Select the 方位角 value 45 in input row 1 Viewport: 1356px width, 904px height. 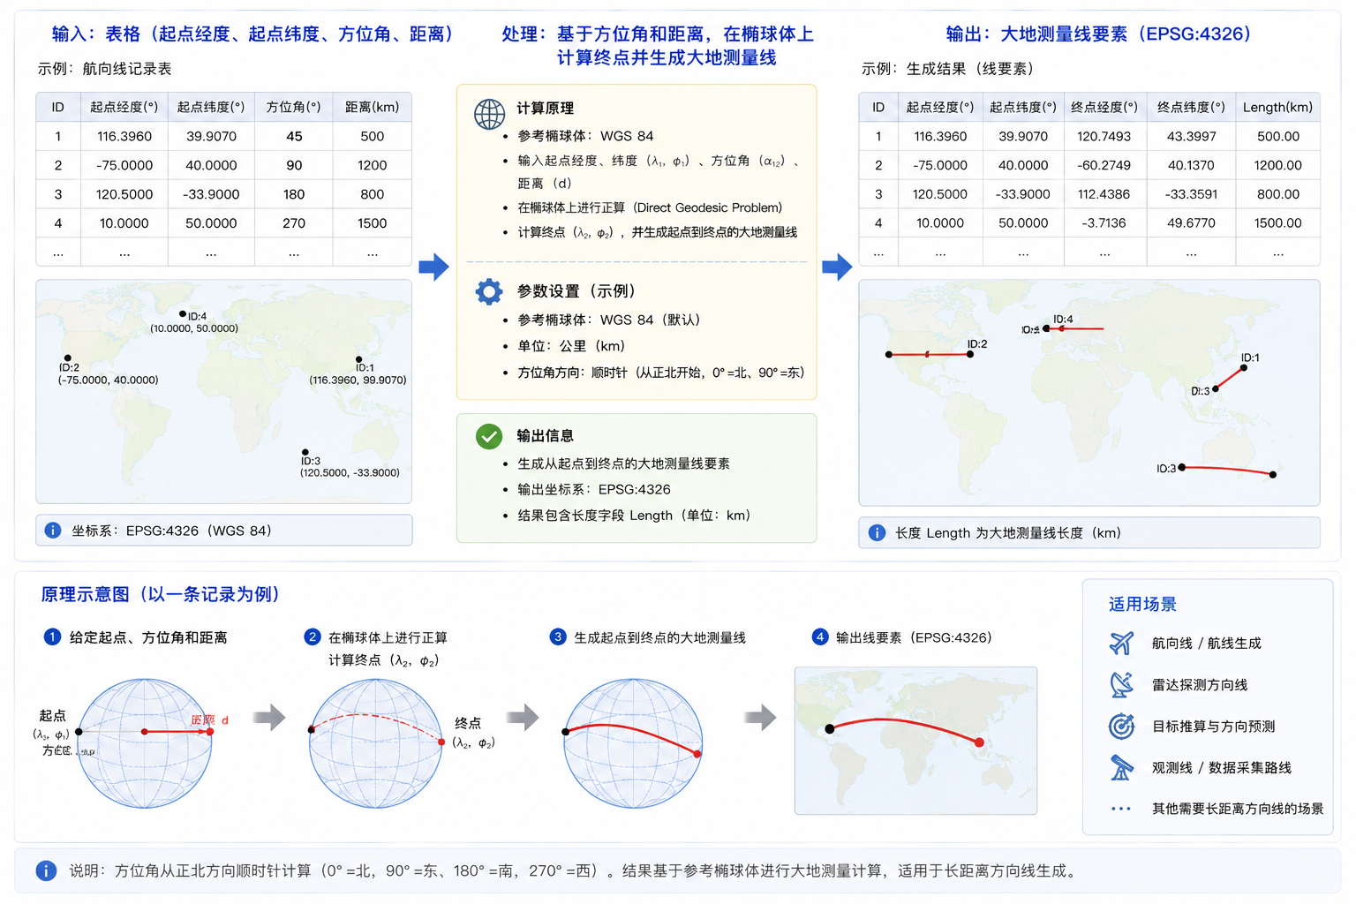pos(294,136)
